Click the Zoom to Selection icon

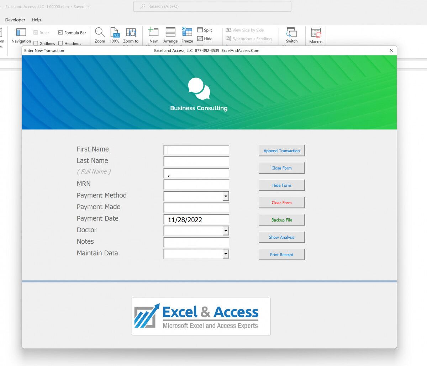(131, 35)
